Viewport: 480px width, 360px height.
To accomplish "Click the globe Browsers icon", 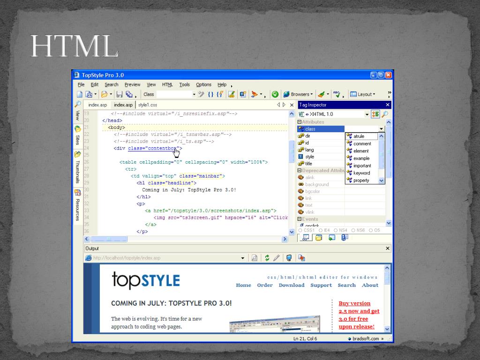I will click(286, 94).
